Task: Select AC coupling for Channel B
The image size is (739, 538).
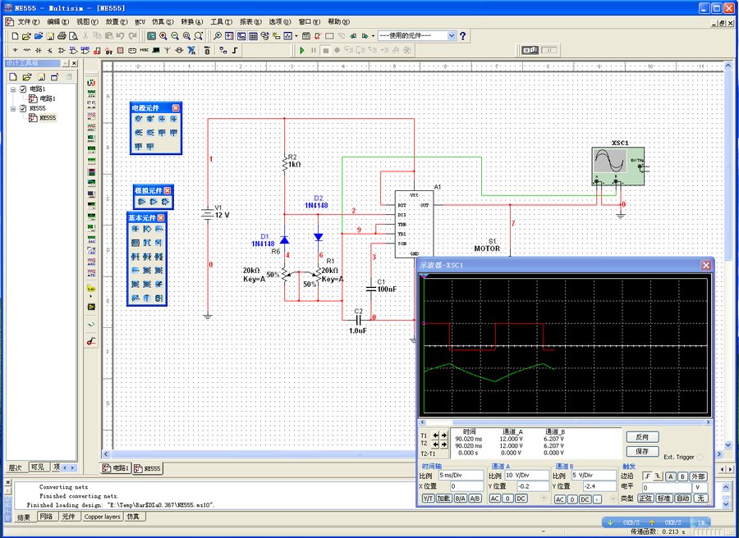Action: (x=560, y=499)
